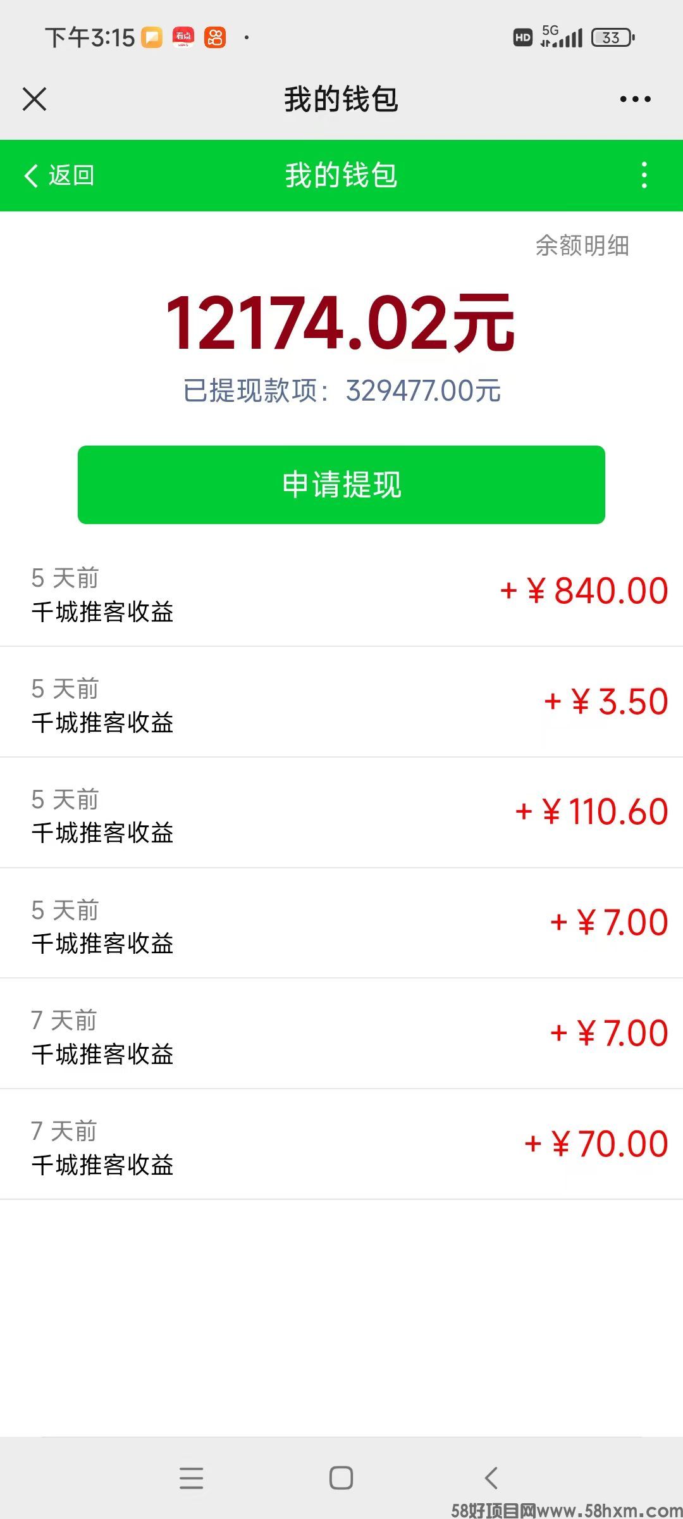Open the +¥110.60 income record

[x=341, y=813]
